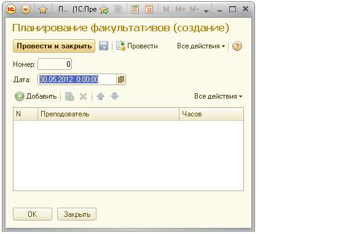Minimize the window
This screenshot has height=234, width=346.
point(219,10)
